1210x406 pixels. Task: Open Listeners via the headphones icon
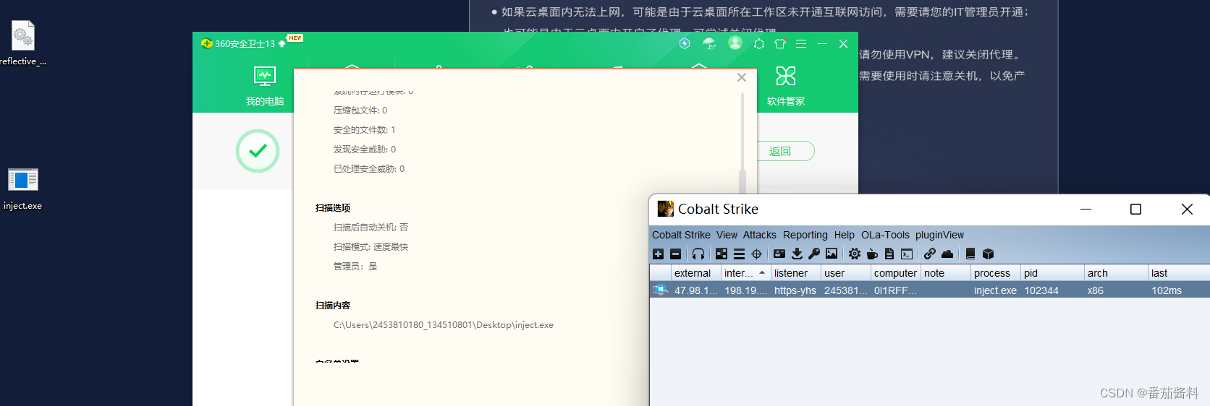(698, 254)
